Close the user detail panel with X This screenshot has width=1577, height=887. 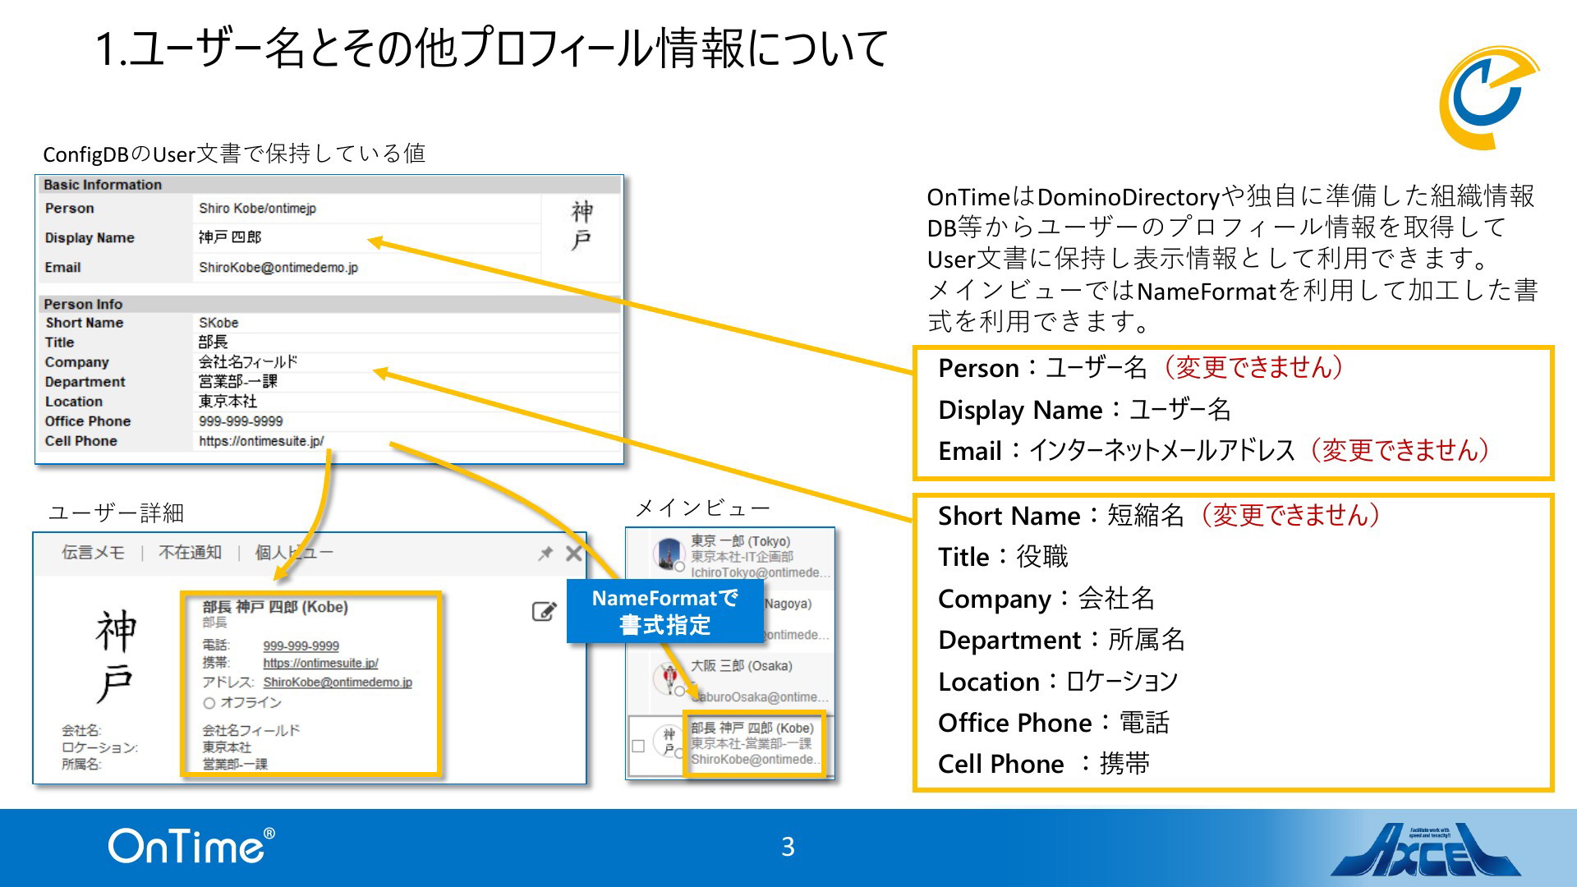click(574, 554)
